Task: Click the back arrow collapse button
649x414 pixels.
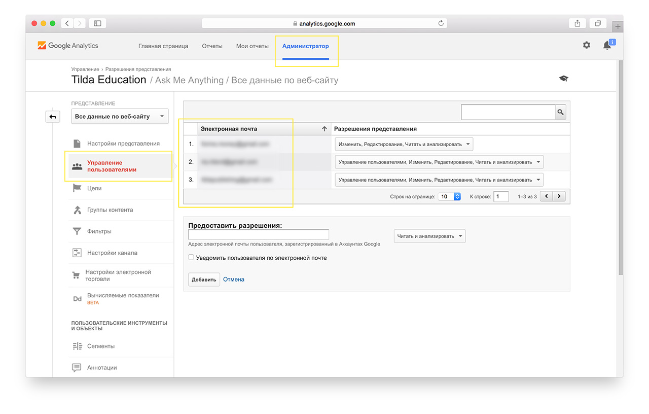Action: click(53, 117)
